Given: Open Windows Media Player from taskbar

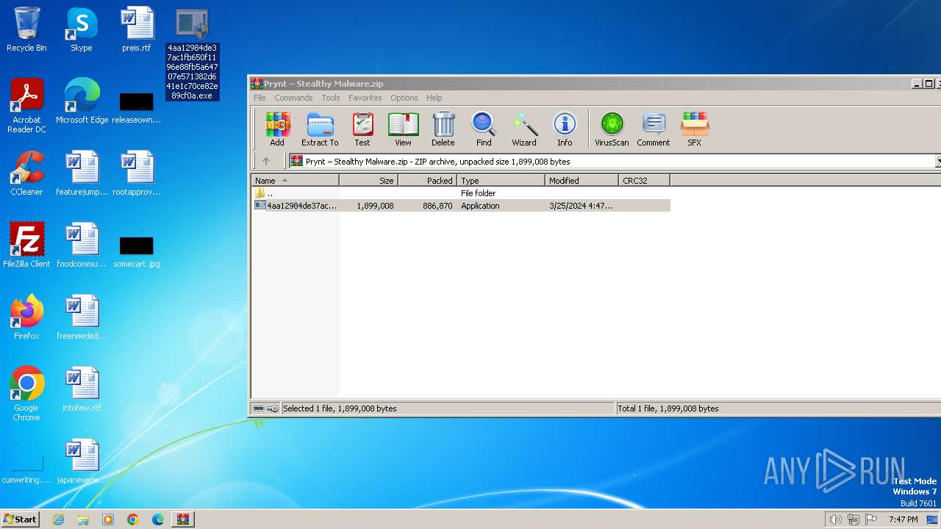Looking at the screenshot, I should tap(108, 519).
